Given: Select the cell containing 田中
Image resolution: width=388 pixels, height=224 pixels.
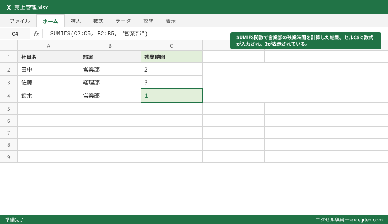Looking at the screenshot, I should pyautogui.click(x=48, y=69).
